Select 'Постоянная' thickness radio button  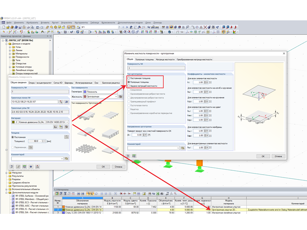pyautogui.click(x=13, y=137)
